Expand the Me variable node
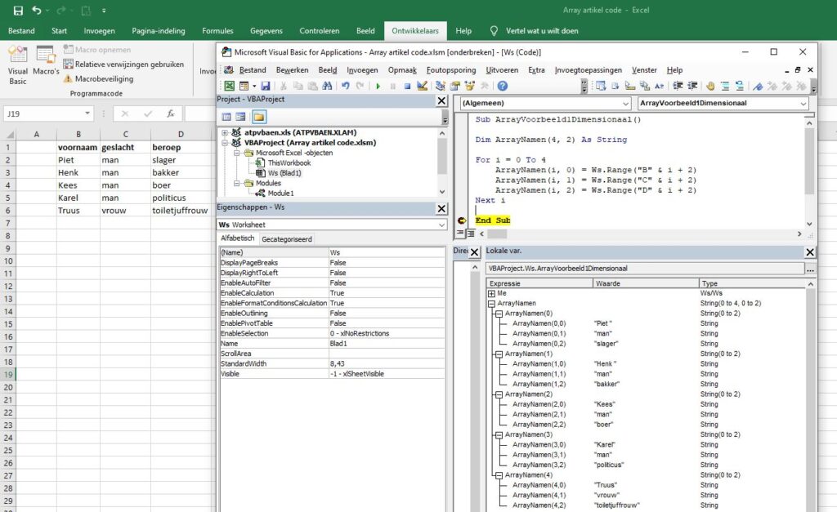The image size is (837, 512). click(491, 293)
